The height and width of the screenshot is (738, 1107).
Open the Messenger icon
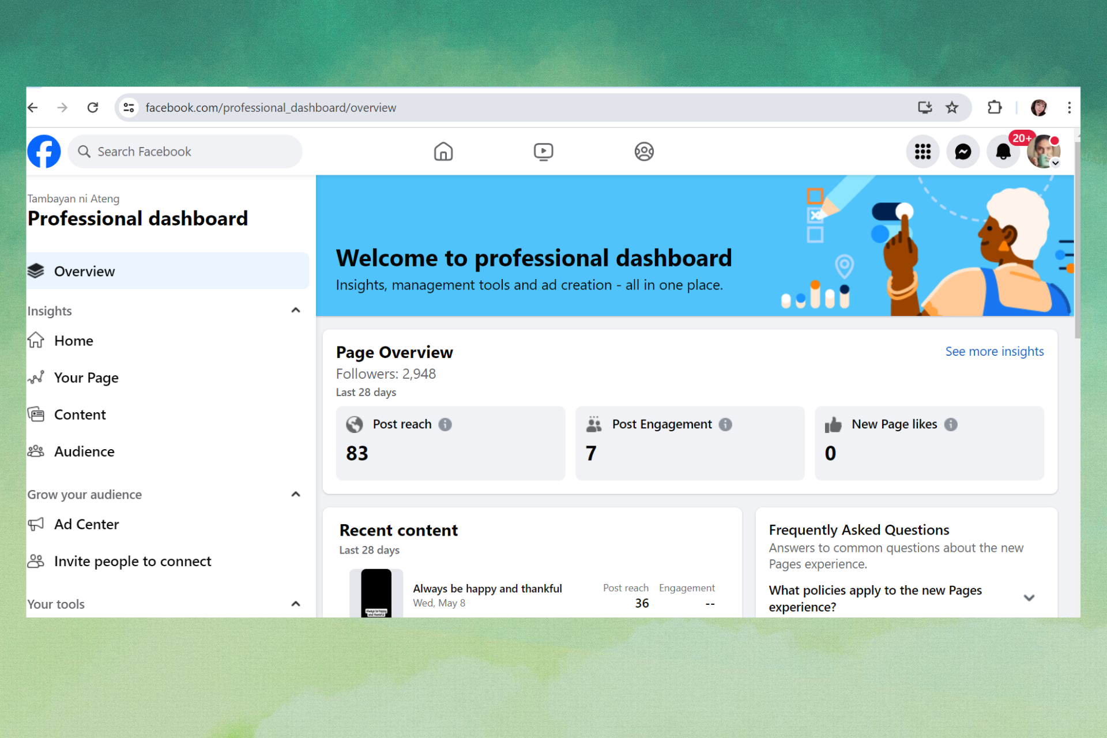pos(962,152)
